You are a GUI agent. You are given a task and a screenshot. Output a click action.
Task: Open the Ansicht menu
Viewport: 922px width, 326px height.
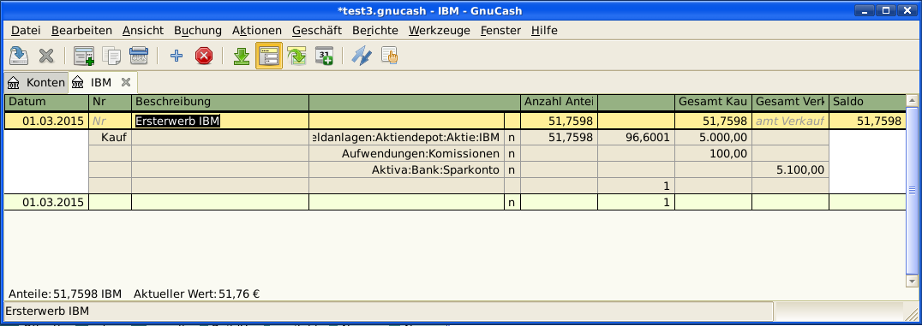(143, 31)
